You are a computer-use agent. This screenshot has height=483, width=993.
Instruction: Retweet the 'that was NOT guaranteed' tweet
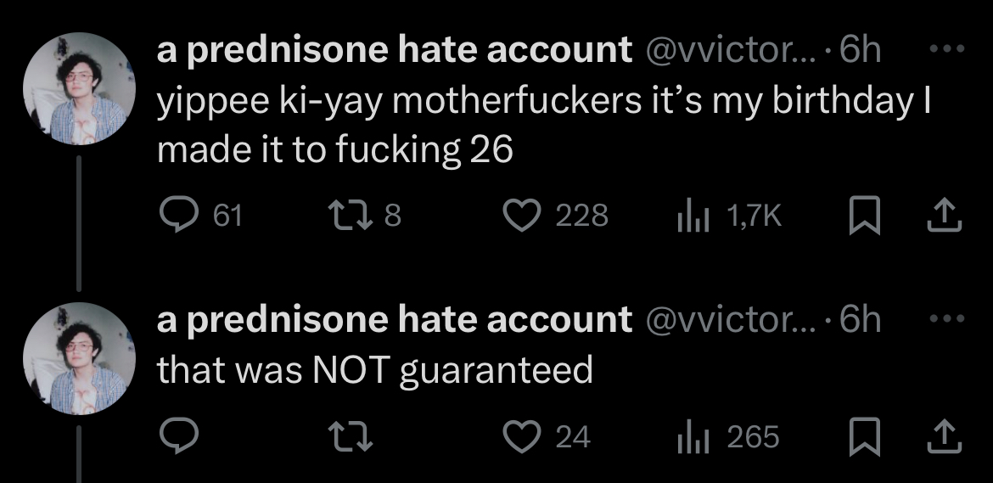(x=351, y=437)
